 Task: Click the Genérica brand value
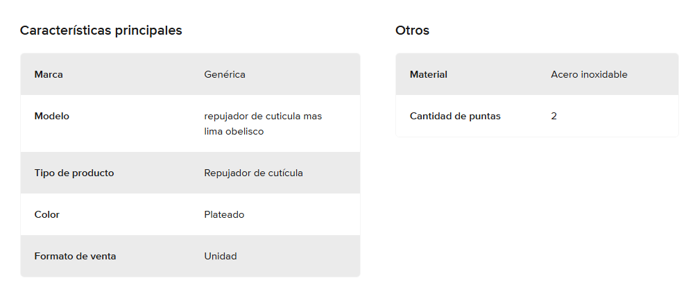[225, 74]
